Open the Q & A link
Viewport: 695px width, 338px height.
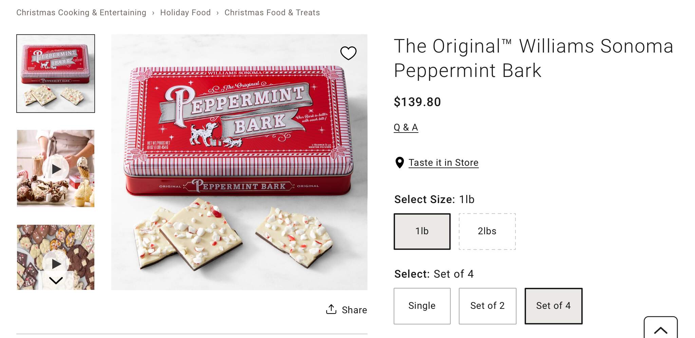[x=406, y=127]
